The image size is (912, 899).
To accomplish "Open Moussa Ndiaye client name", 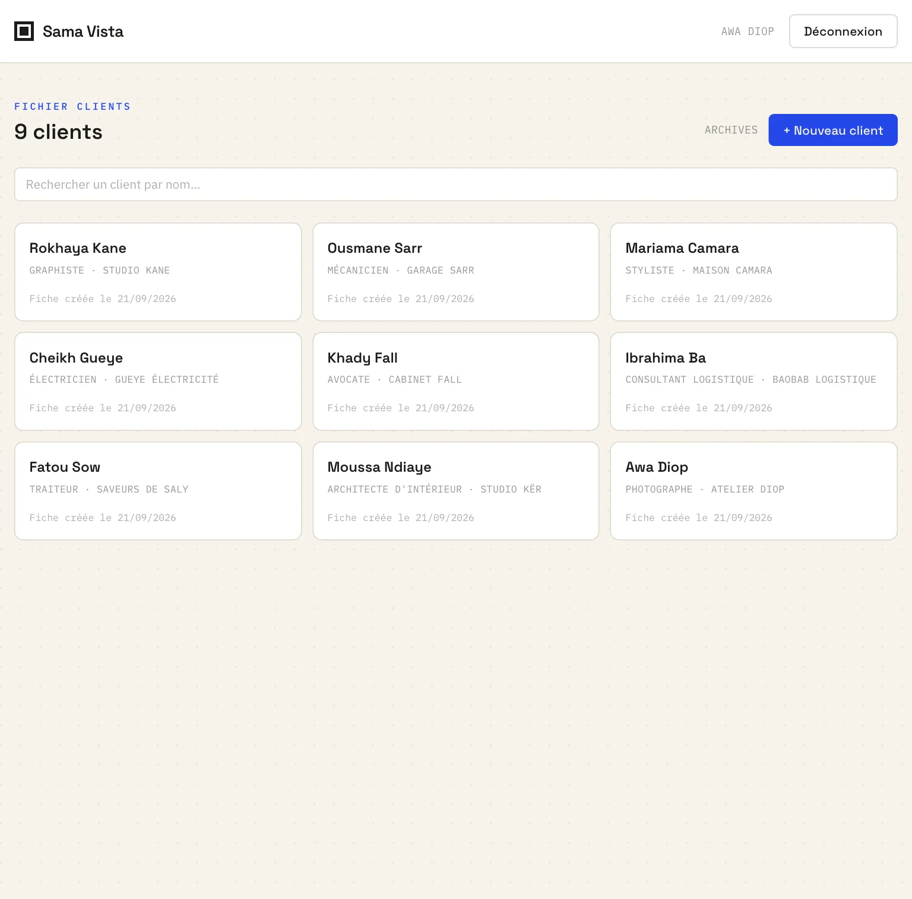I will pos(379,467).
